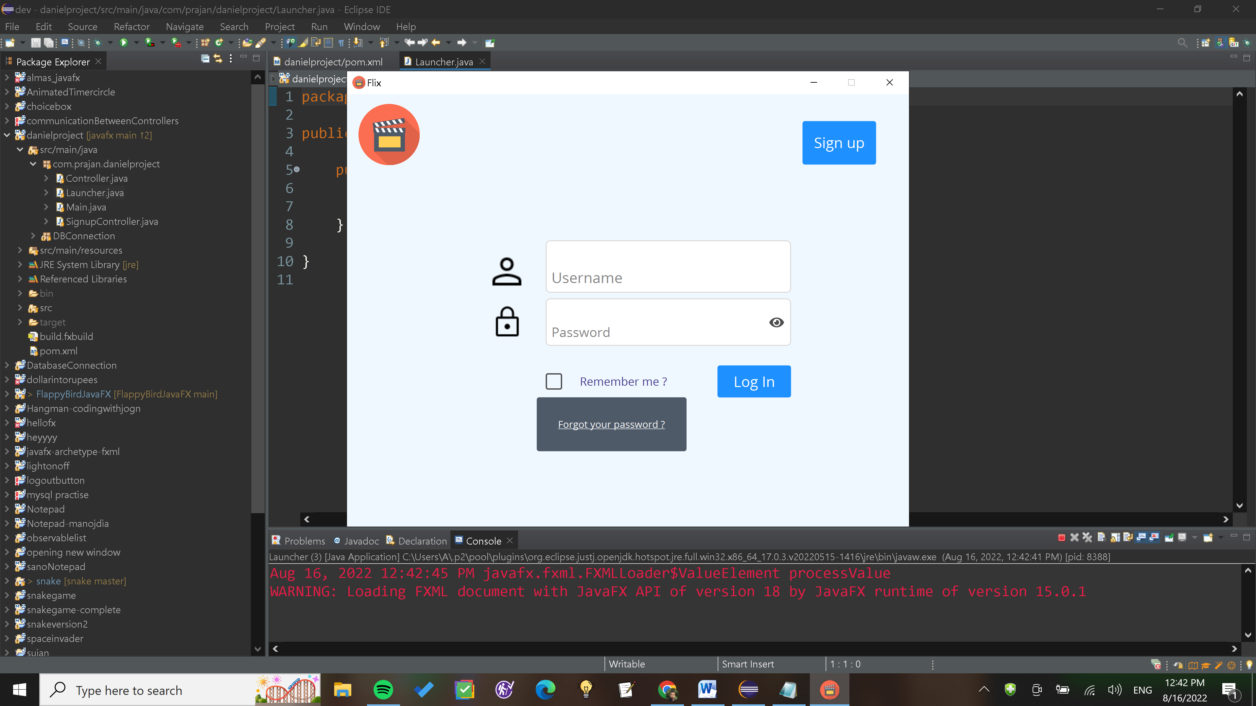Click the Save floppy disk icon

click(36, 43)
